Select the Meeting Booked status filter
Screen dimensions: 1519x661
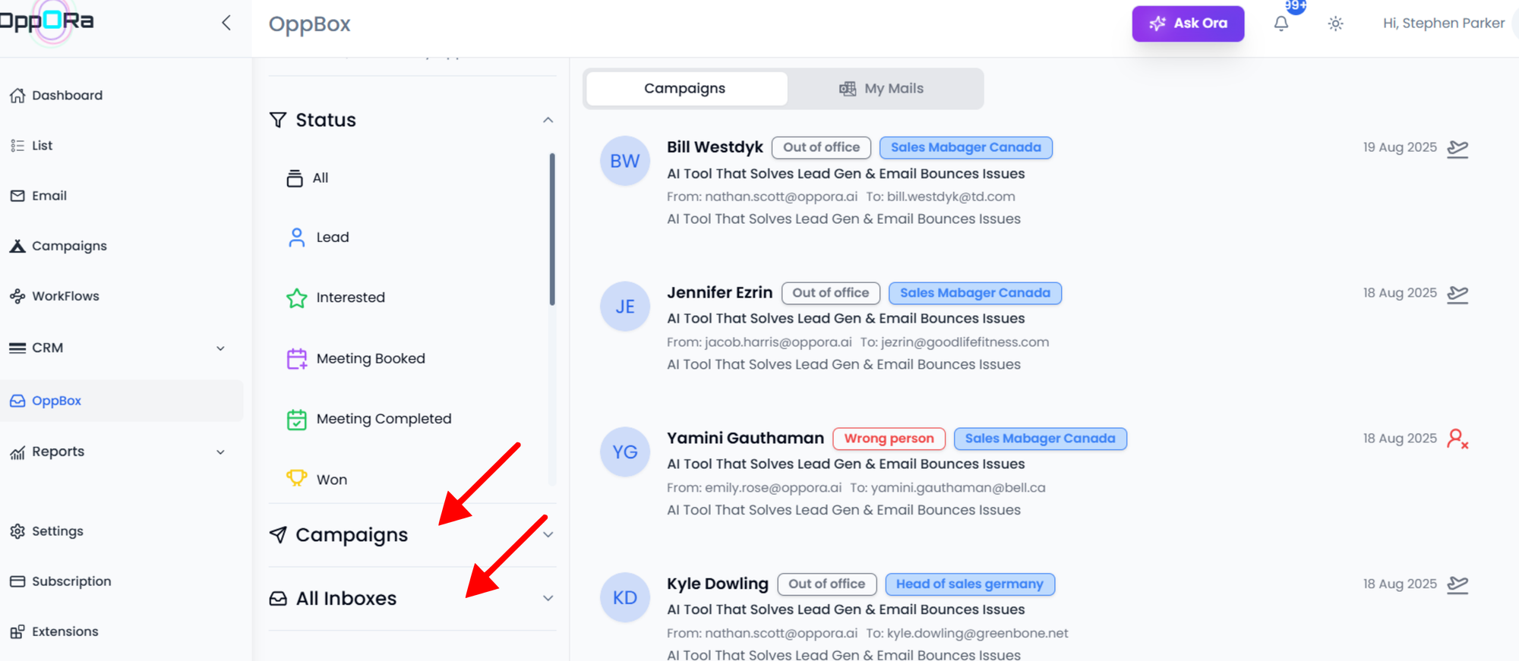click(370, 358)
